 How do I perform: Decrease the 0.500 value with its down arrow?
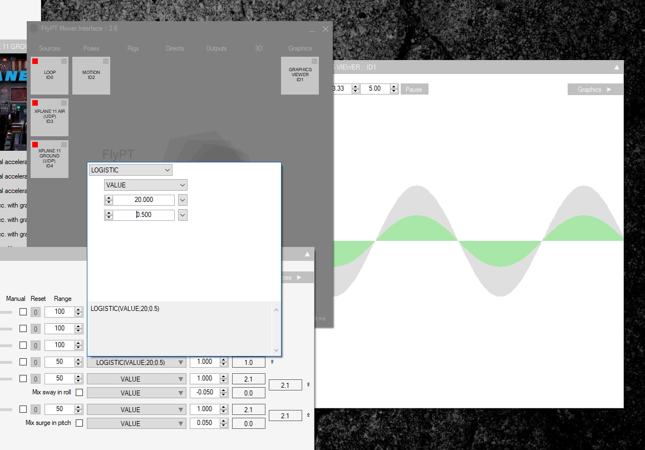point(109,217)
